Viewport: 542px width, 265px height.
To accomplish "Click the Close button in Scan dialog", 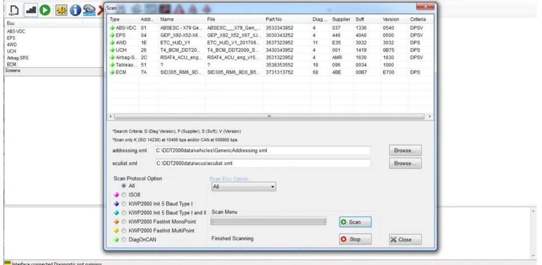I will (405, 240).
